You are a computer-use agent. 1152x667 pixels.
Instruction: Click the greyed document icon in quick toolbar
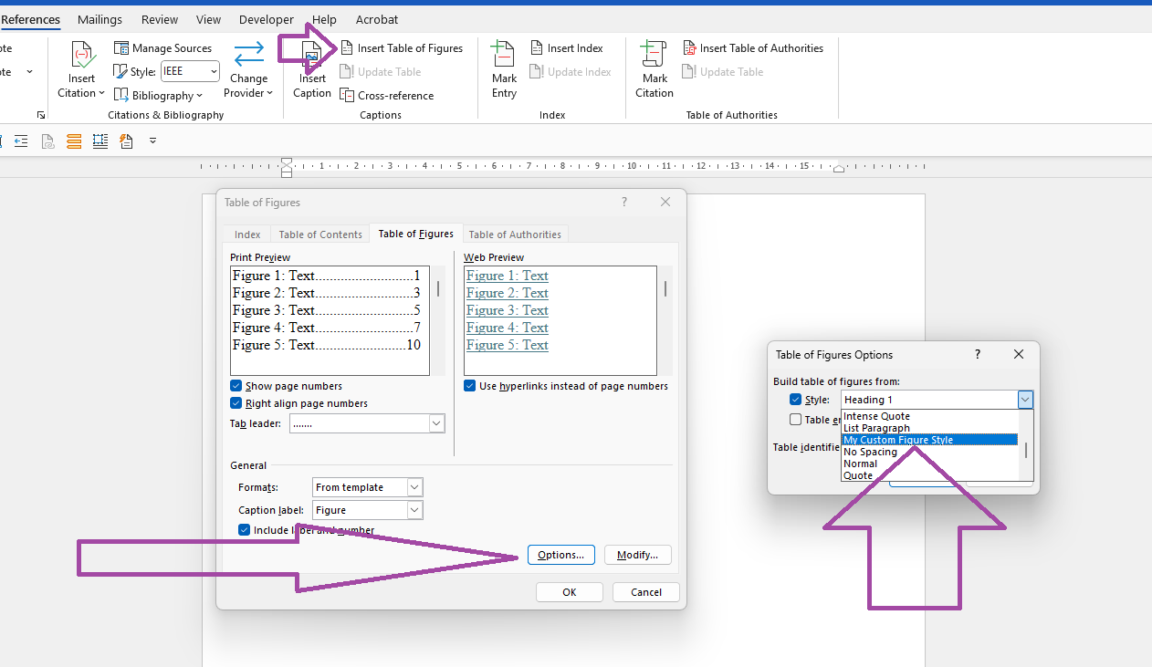click(47, 141)
